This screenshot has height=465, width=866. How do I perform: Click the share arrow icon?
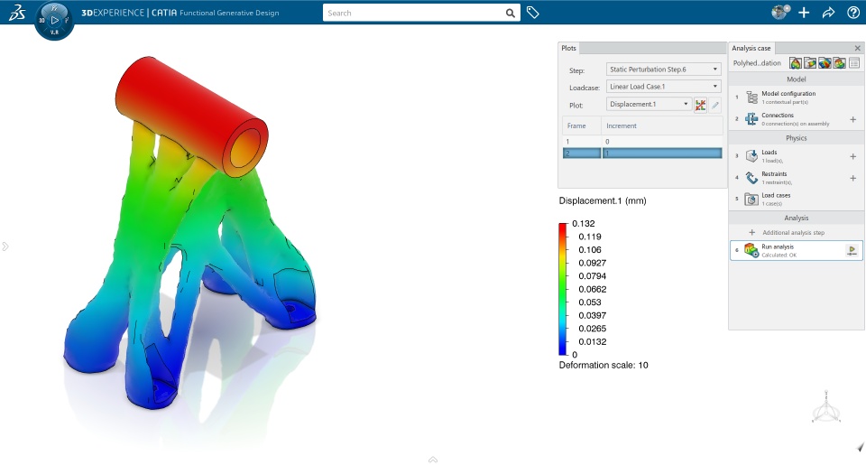[828, 13]
